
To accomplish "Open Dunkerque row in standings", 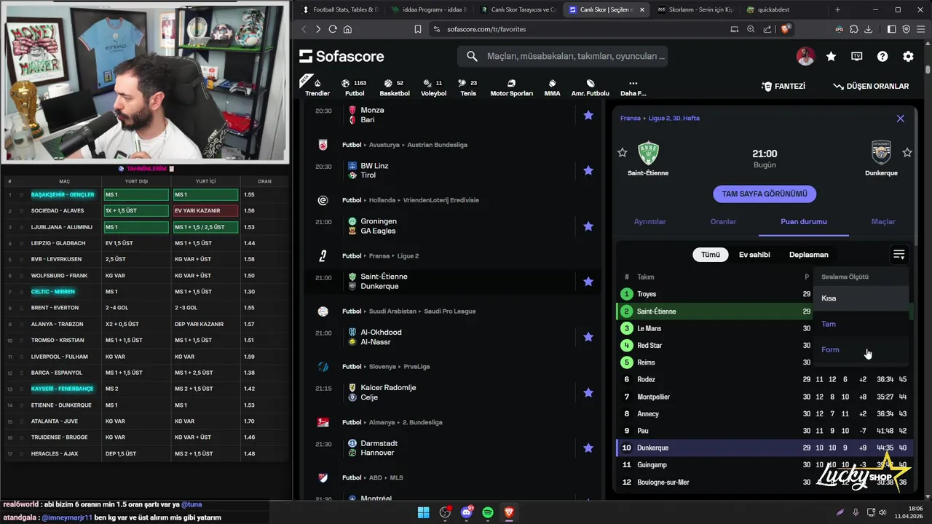I will click(x=765, y=448).
